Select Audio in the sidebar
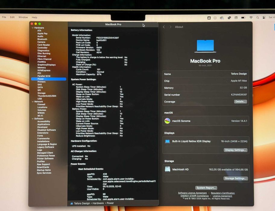 (x=40, y=36)
